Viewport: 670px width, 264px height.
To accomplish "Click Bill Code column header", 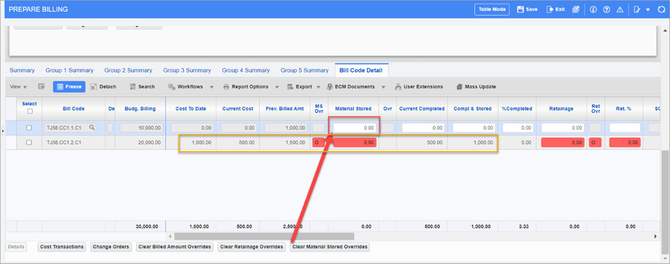I will 74,109.
